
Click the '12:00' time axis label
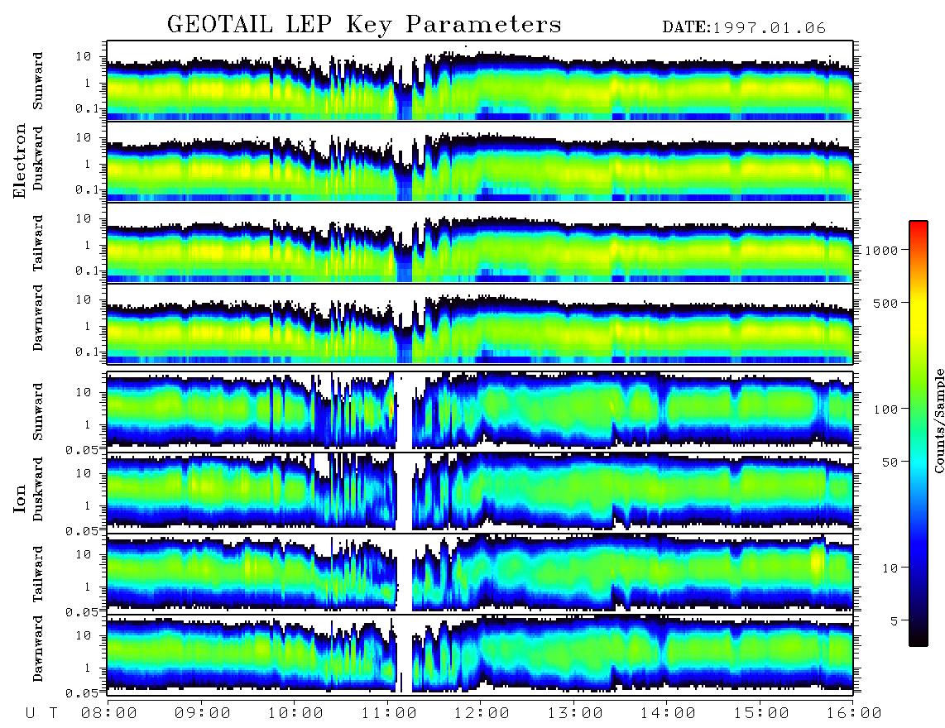click(x=482, y=713)
